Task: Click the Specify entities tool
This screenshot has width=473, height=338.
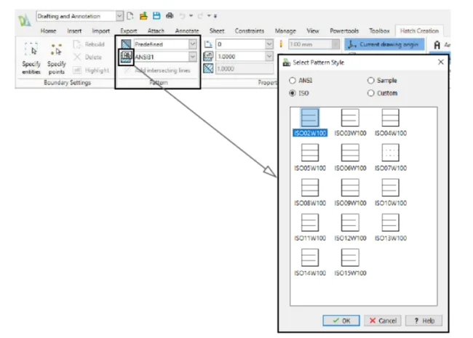Action: (31, 58)
